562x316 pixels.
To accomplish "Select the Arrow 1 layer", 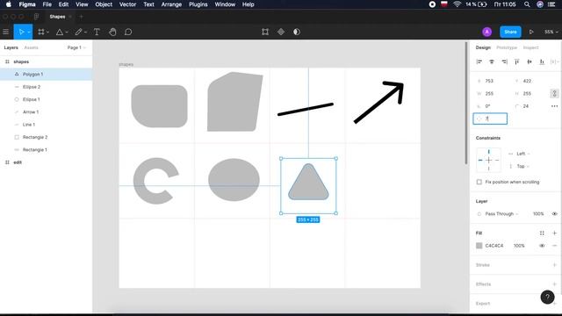I will pyautogui.click(x=47, y=112).
